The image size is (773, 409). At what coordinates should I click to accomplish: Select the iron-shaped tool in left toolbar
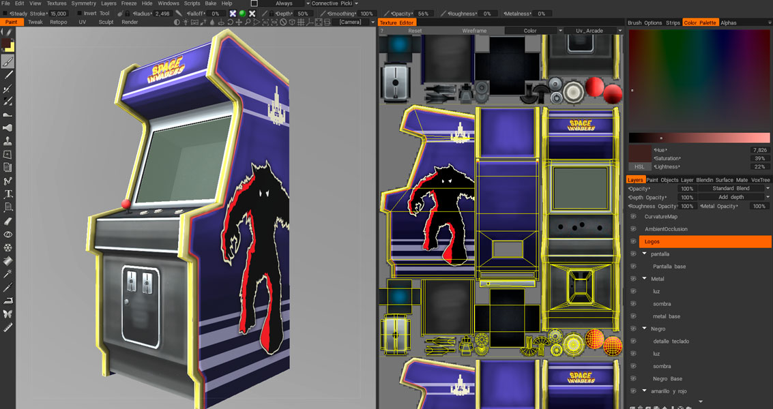click(x=8, y=301)
